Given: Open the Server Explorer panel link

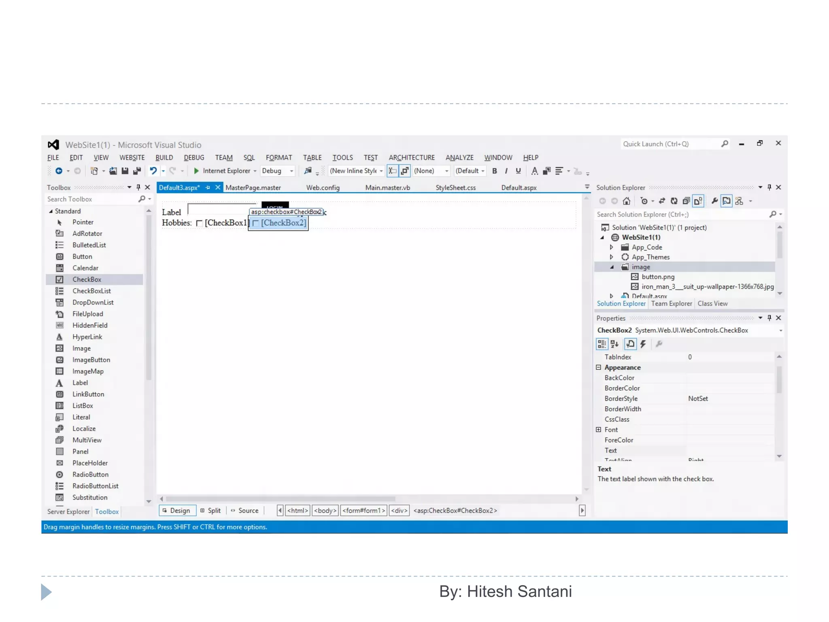Looking at the screenshot, I should 68,512.
